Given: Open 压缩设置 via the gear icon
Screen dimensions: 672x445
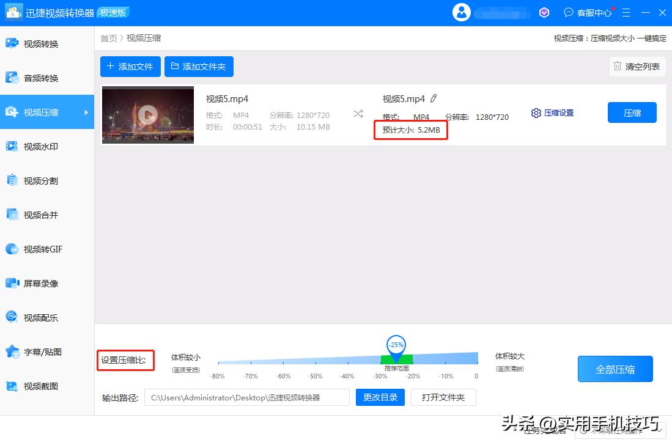Looking at the screenshot, I should click(x=536, y=112).
